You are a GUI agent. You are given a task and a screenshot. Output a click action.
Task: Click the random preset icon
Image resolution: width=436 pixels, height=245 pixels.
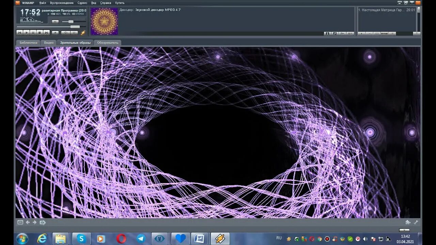point(43,222)
